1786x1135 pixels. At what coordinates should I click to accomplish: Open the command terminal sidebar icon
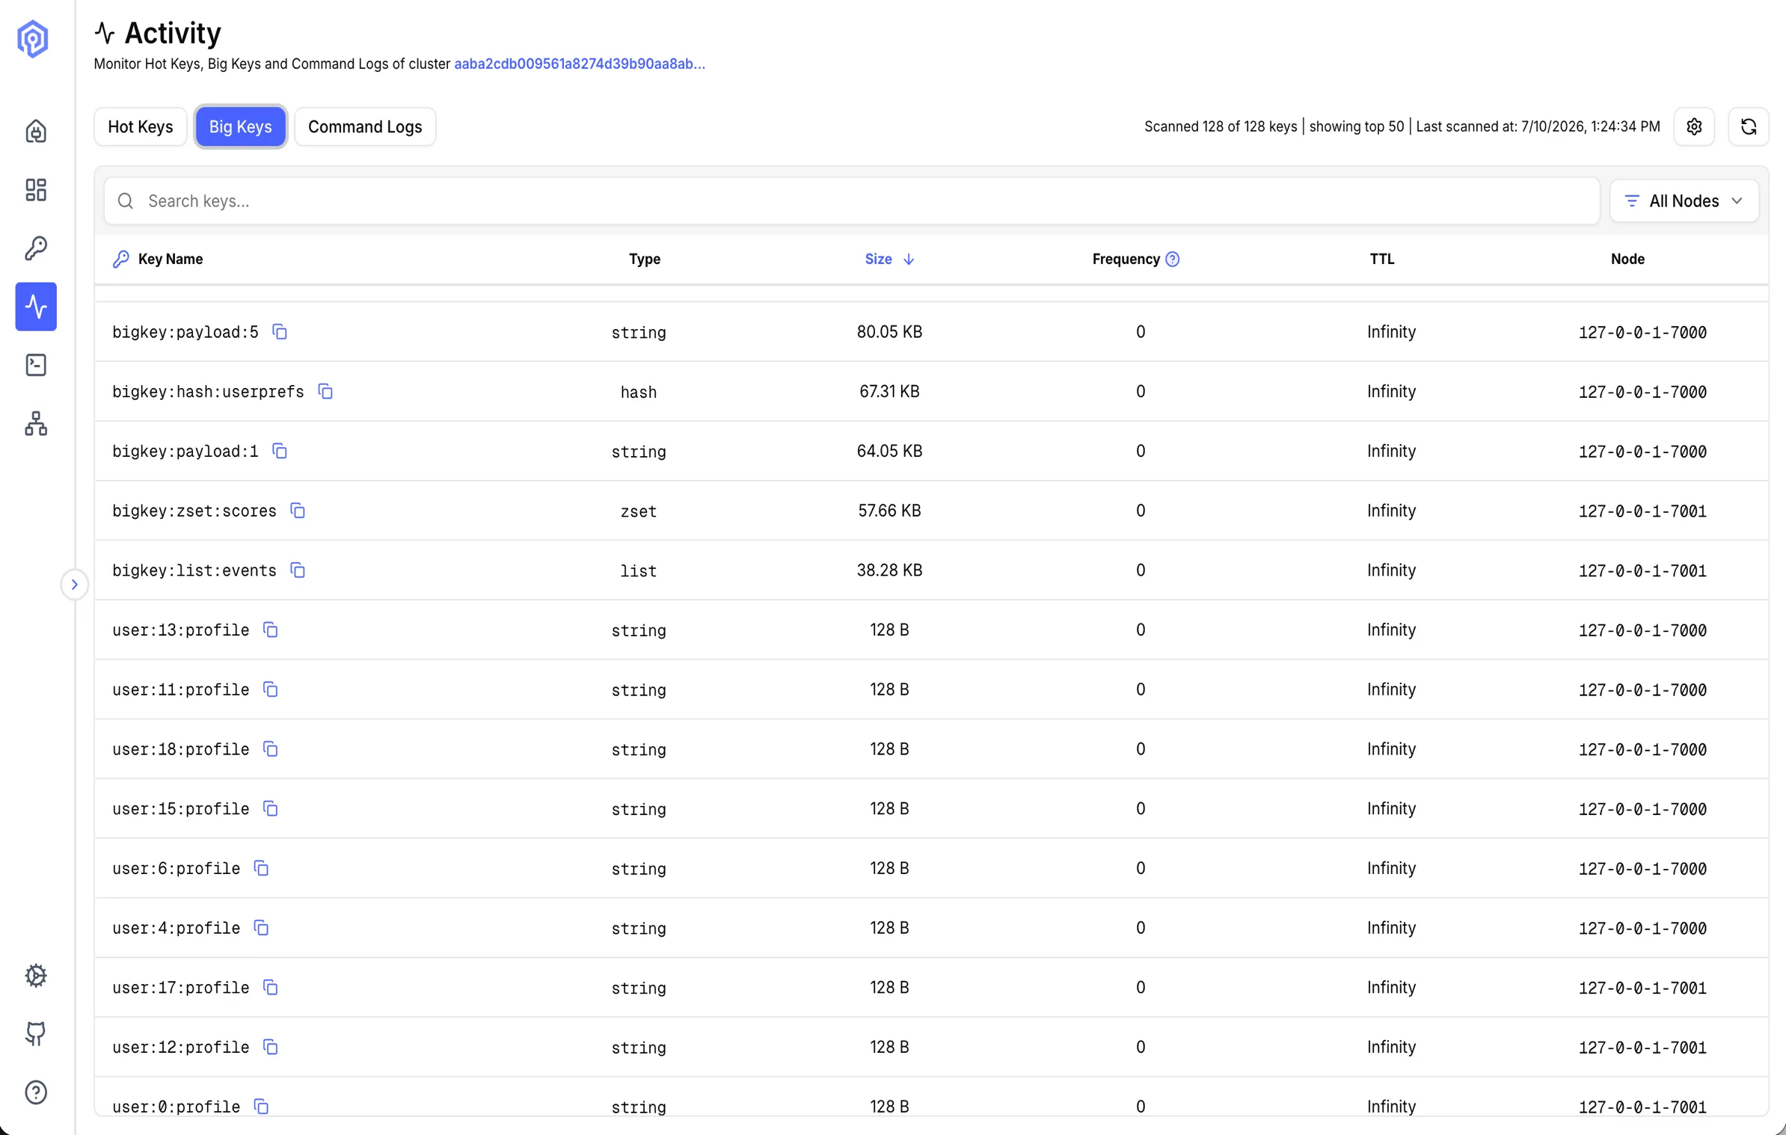(36, 365)
